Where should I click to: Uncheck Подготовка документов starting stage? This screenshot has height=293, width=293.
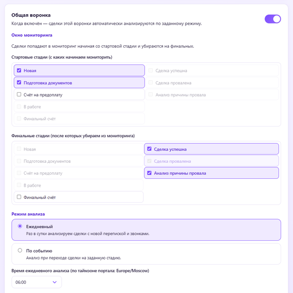click(x=19, y=83)
